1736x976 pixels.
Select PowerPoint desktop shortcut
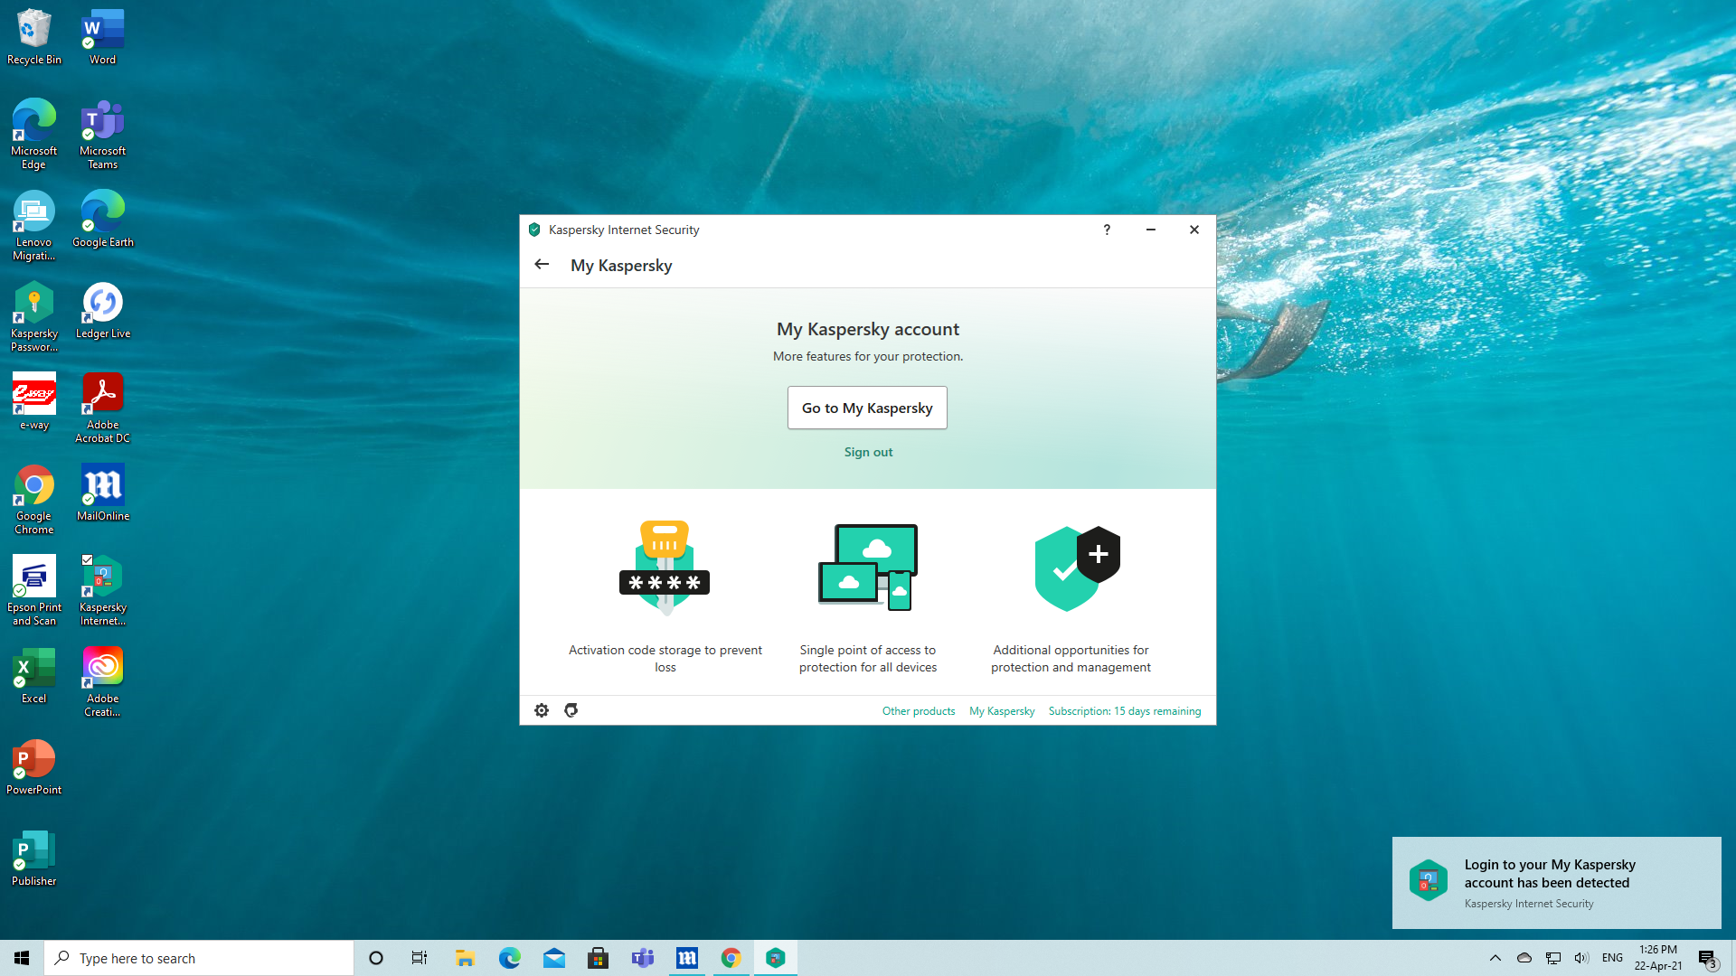[x=34, y=767]
